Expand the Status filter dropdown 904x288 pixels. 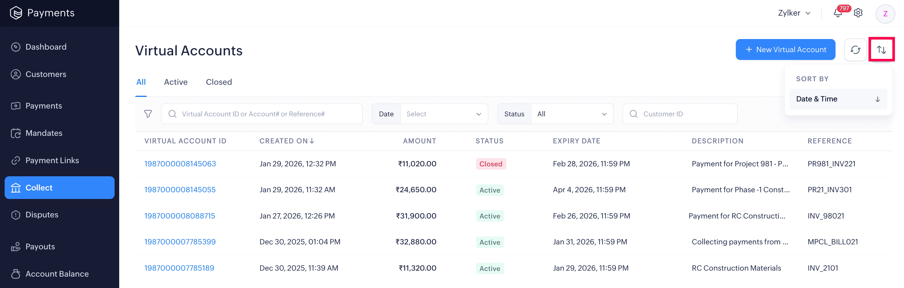[572, 114]
